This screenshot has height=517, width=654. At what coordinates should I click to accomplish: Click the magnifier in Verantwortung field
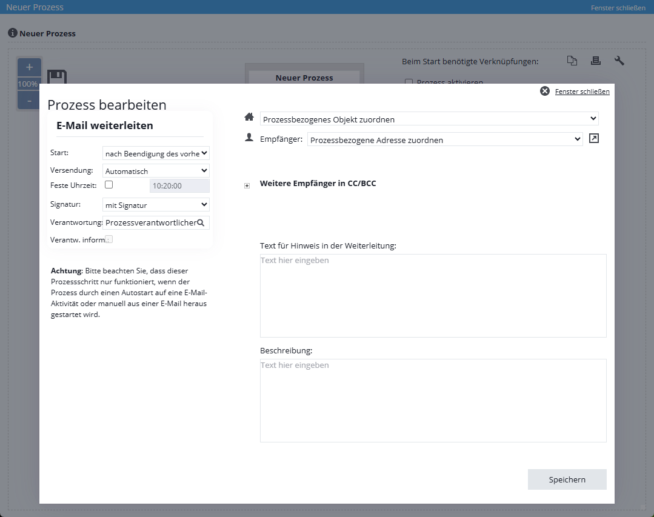201,223
